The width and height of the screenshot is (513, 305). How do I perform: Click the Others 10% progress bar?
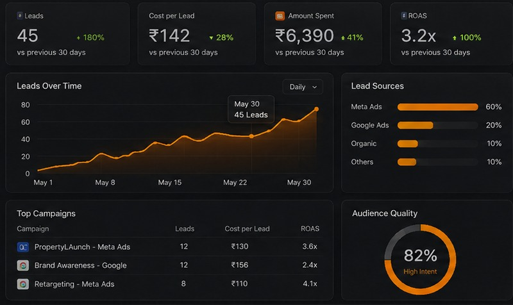438,162
